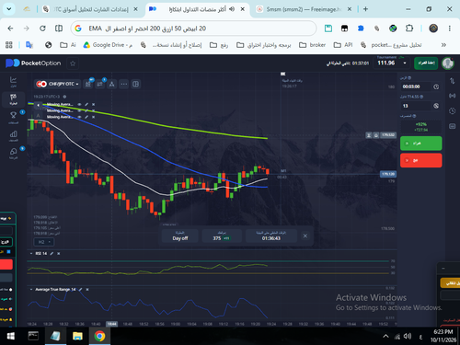Remove the third Moving Average indicator
Viewport: 460px width, 345px height.
click(93, 117)
